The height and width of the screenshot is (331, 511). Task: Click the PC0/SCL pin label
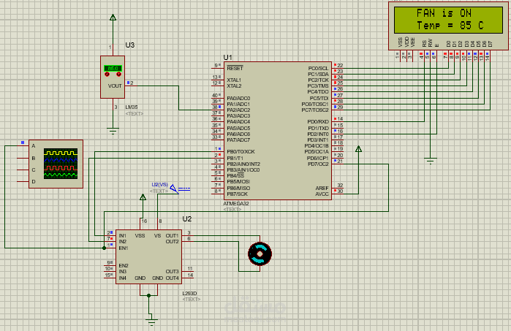(319, 69)
